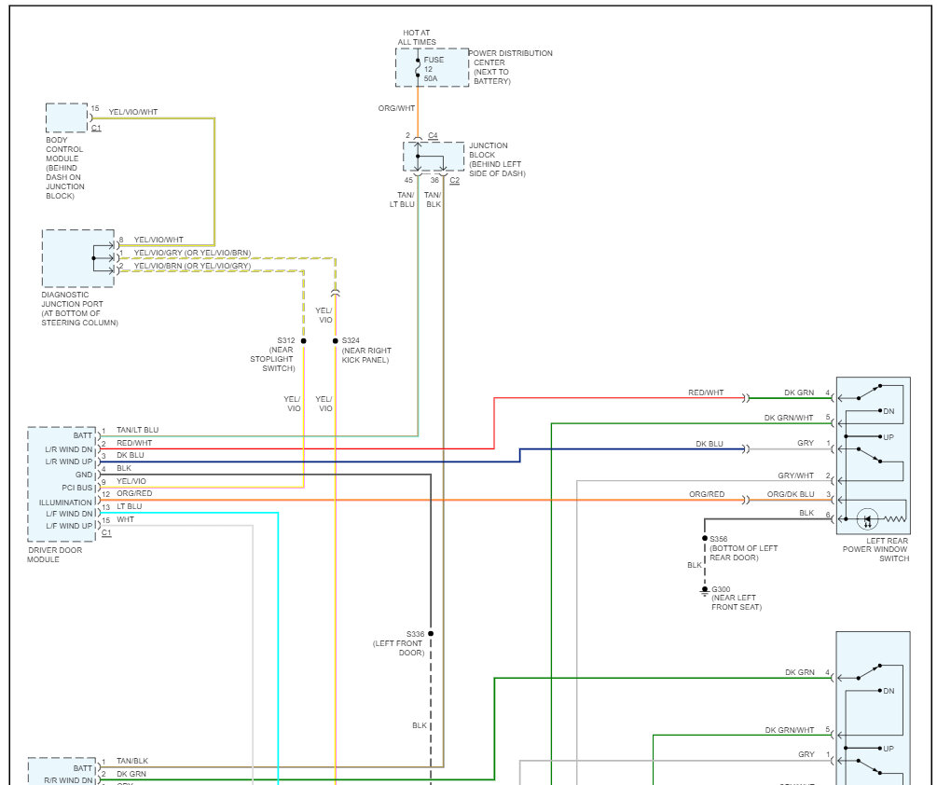
Task: Click the LED symbol in left rear switch
Action: point(867,518)
